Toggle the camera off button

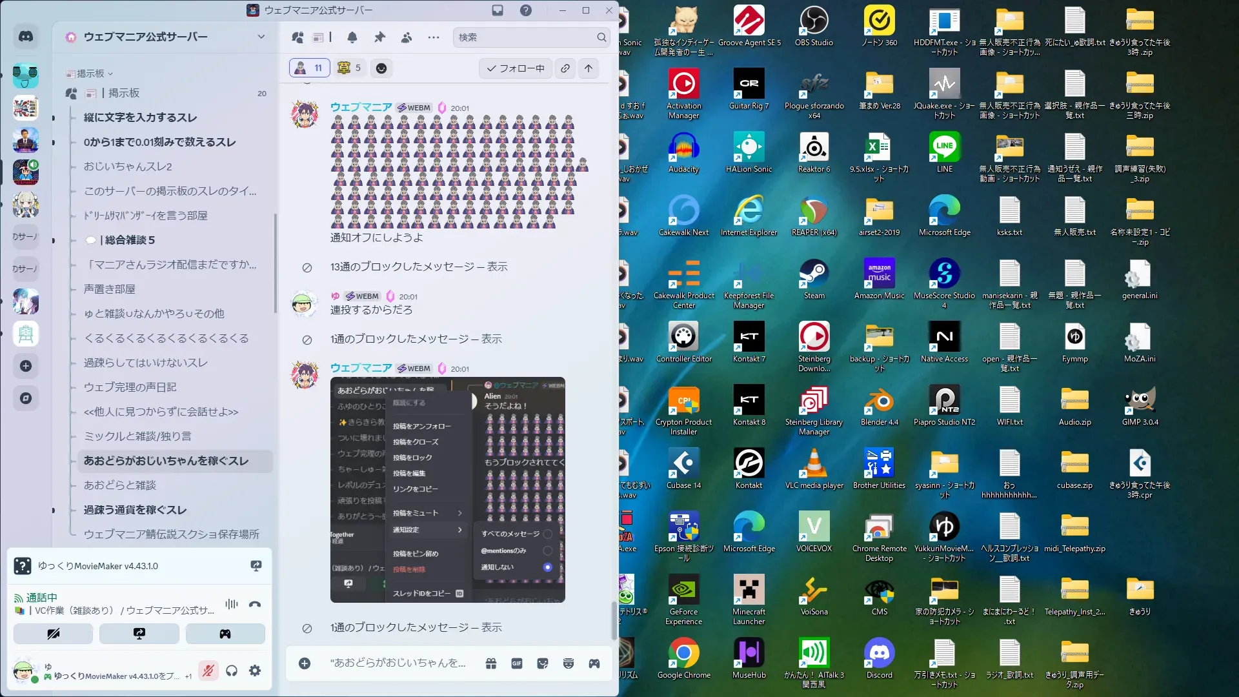pyautogui.click(x=54, y=634)
